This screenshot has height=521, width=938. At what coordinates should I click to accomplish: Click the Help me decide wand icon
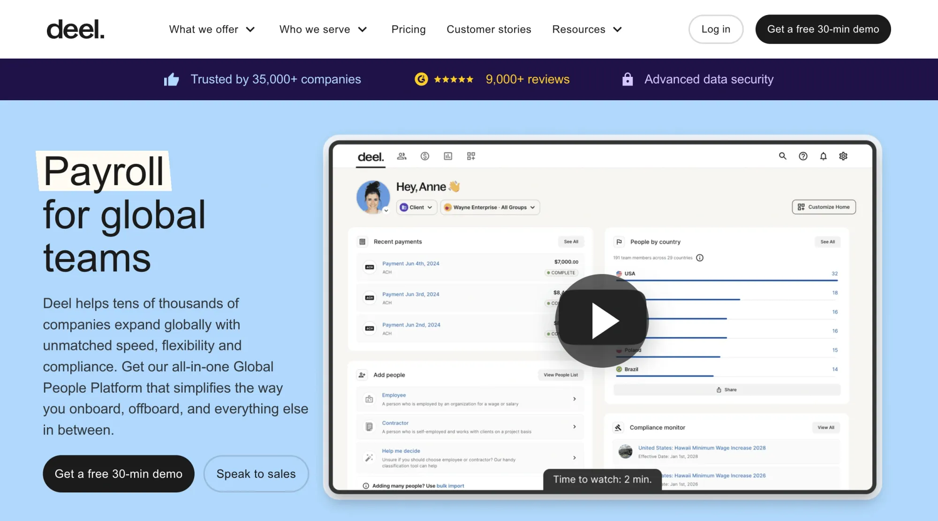(369, 458)
